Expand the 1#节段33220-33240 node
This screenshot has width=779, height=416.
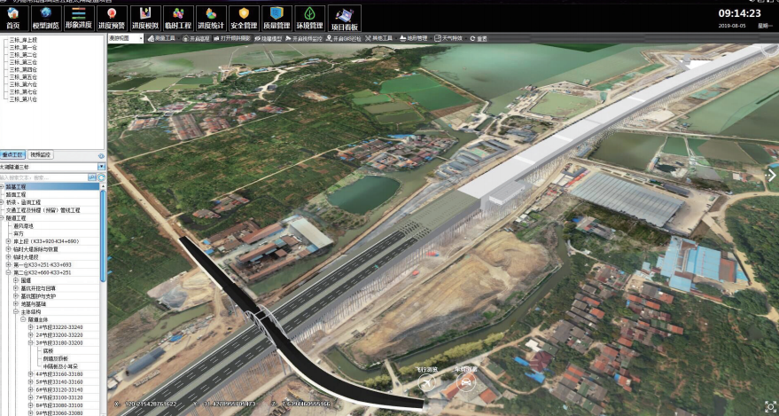30,327
